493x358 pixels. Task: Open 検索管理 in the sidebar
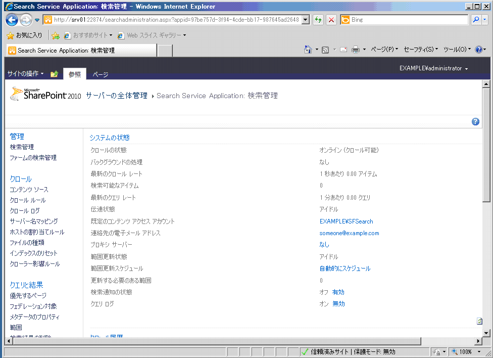click(22, 147)
